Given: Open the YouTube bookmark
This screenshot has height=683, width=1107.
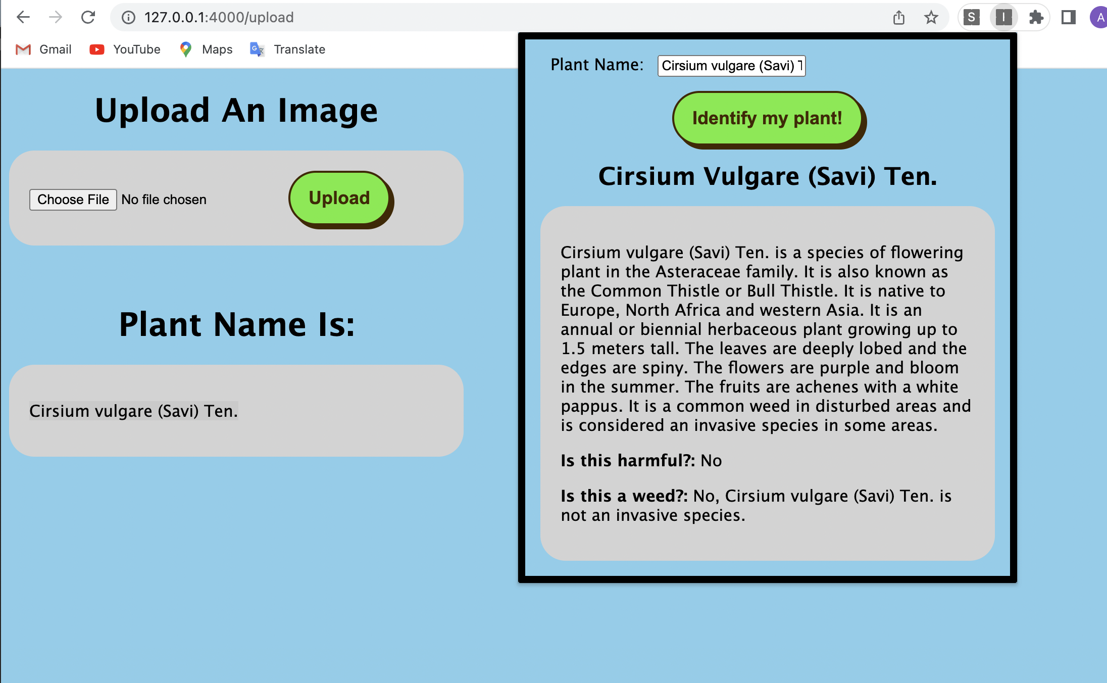Looking at the screenshot, I should 125,50.
